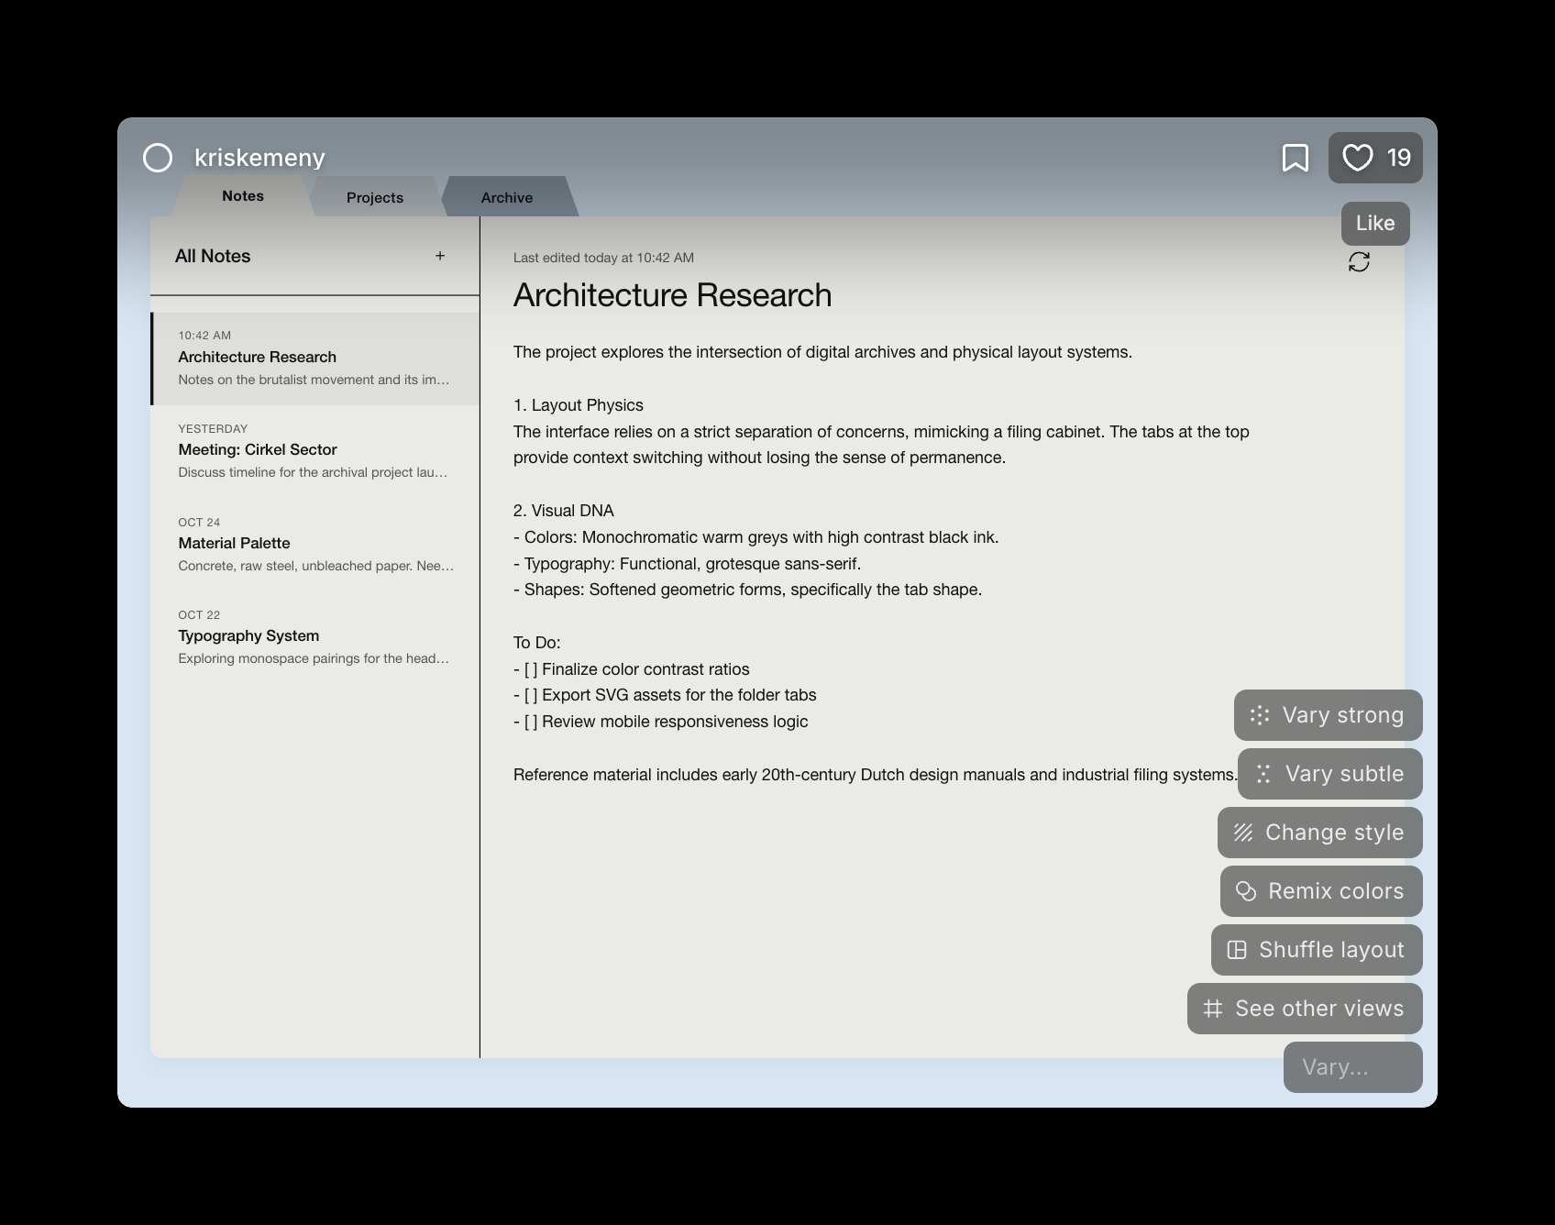1555x1225 pixels.
Task: Click into the Vary... text field
Action: pos(1352,1067)
